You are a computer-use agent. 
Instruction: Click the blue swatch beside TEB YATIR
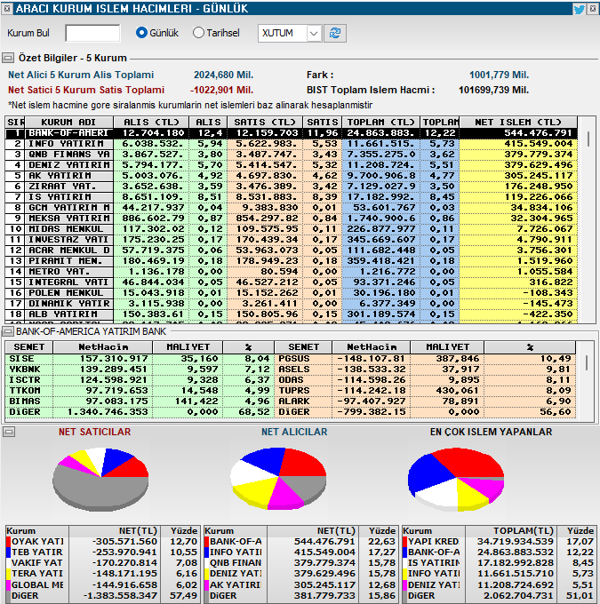[9, 552]
